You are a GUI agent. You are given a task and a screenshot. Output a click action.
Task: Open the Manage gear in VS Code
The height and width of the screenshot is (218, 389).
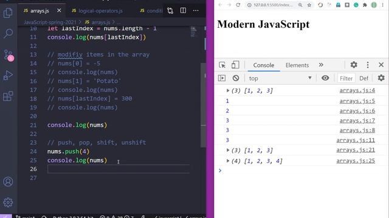pyautogui.click(x=8, y=202)
